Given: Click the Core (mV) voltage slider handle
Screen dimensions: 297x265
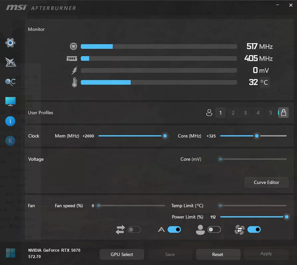Looking at the screenshot, I should [220, 159].
